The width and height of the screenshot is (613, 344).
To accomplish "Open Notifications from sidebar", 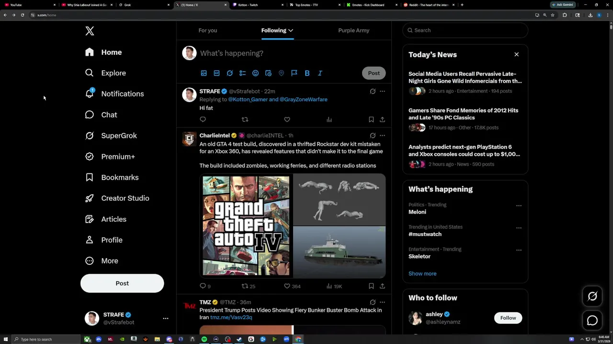I will 115,94.
